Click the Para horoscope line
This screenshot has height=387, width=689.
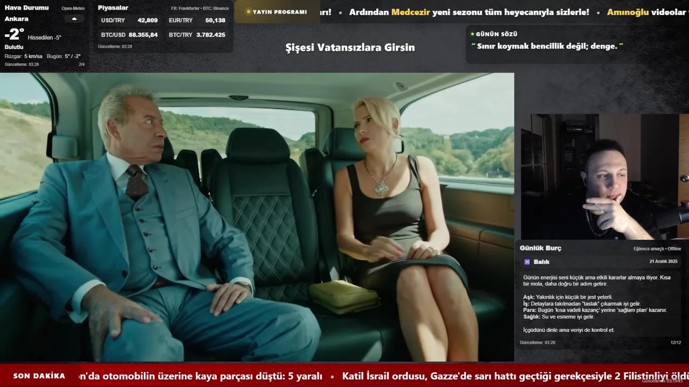[x=595, y=310]
